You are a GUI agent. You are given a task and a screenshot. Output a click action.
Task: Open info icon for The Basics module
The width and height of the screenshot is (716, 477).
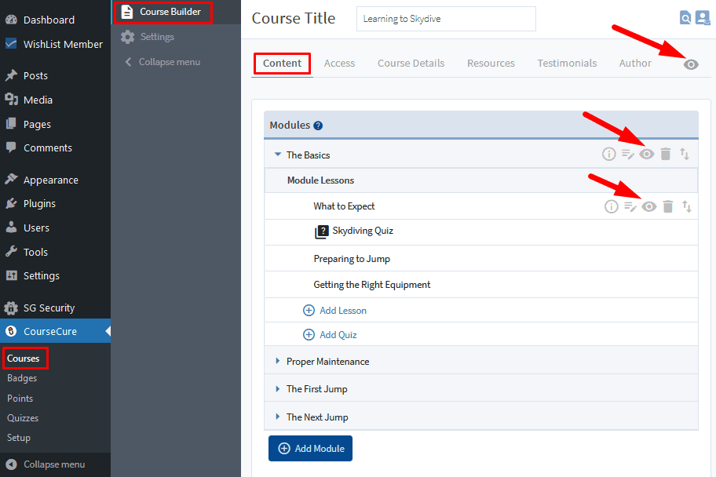coord(608,154)
